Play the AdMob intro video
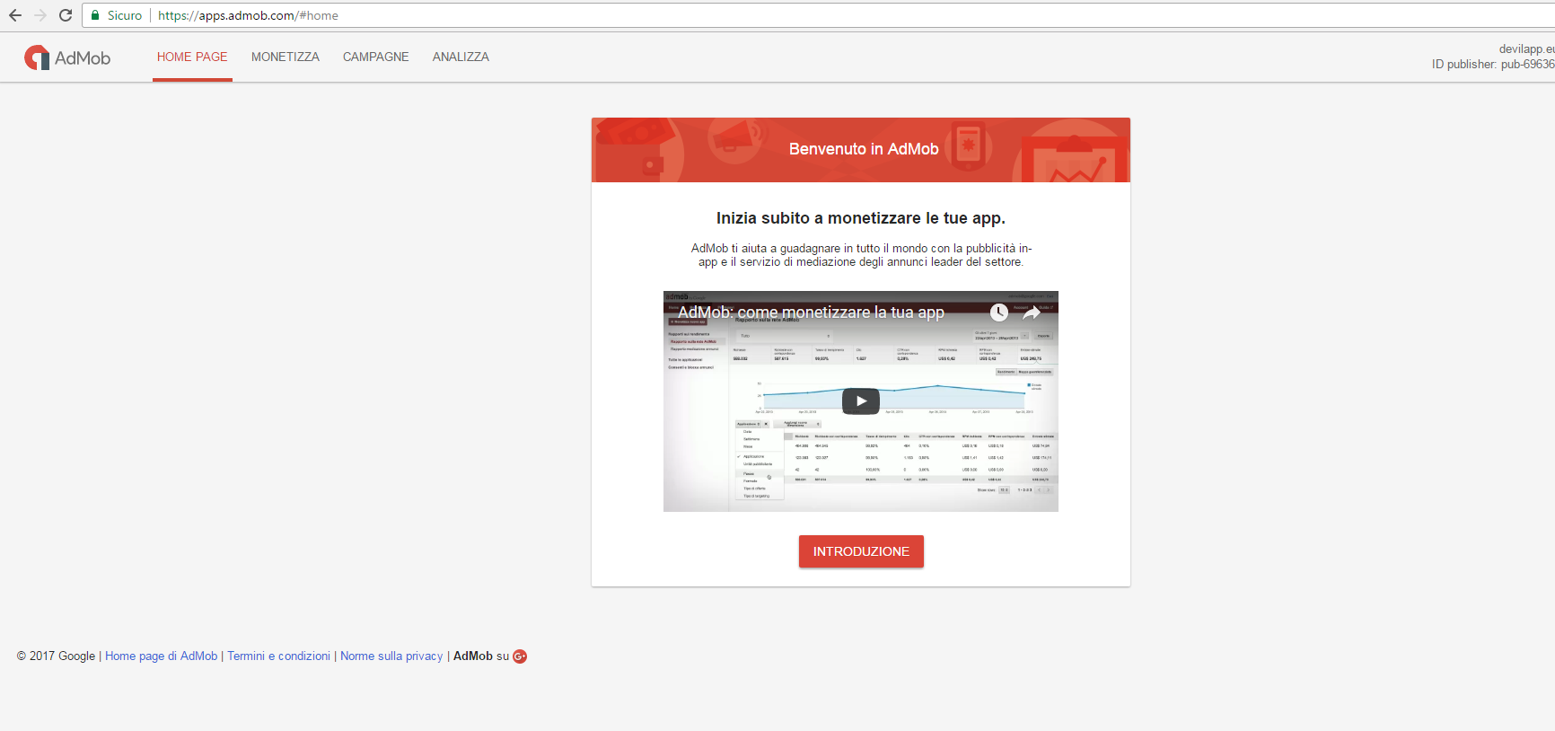The height and width of the screenshot is (731, 1555). 861,401
